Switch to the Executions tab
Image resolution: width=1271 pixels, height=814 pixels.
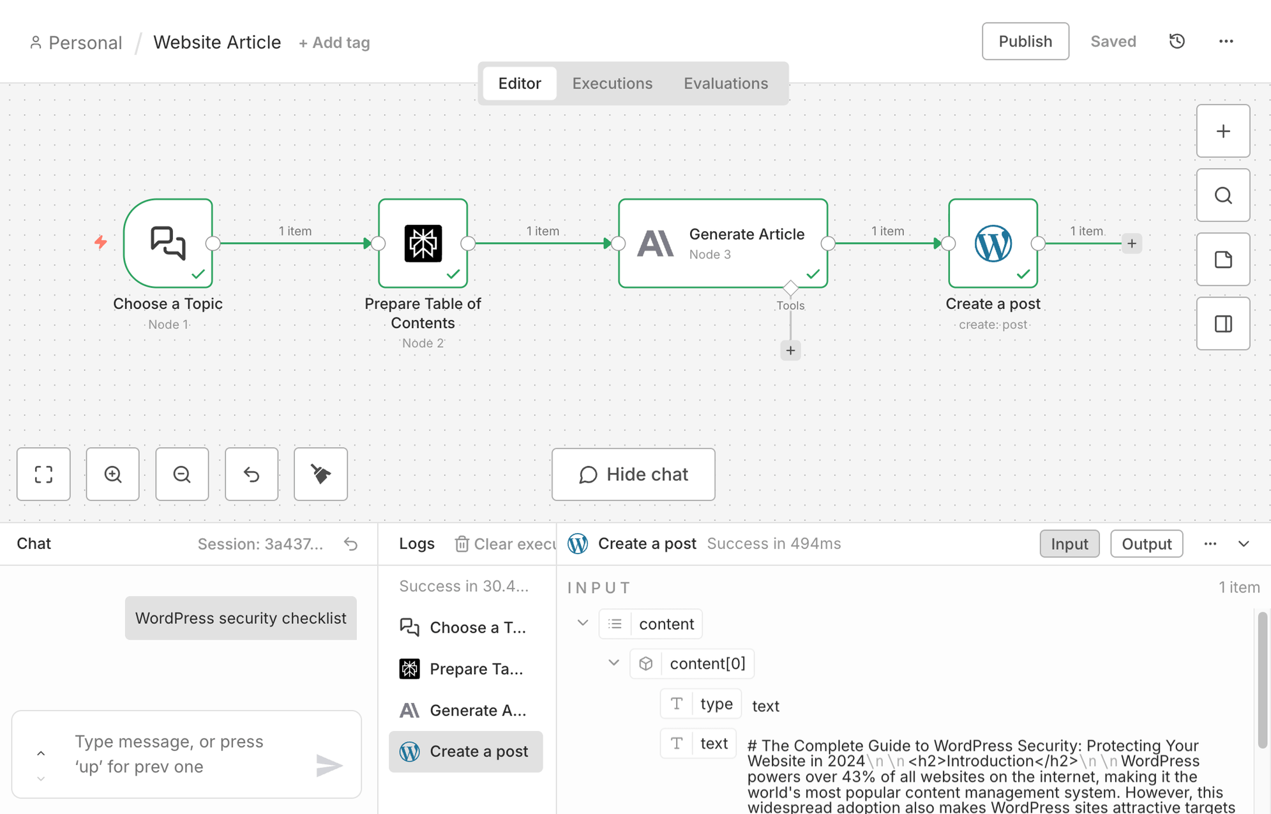coord(612,84)
